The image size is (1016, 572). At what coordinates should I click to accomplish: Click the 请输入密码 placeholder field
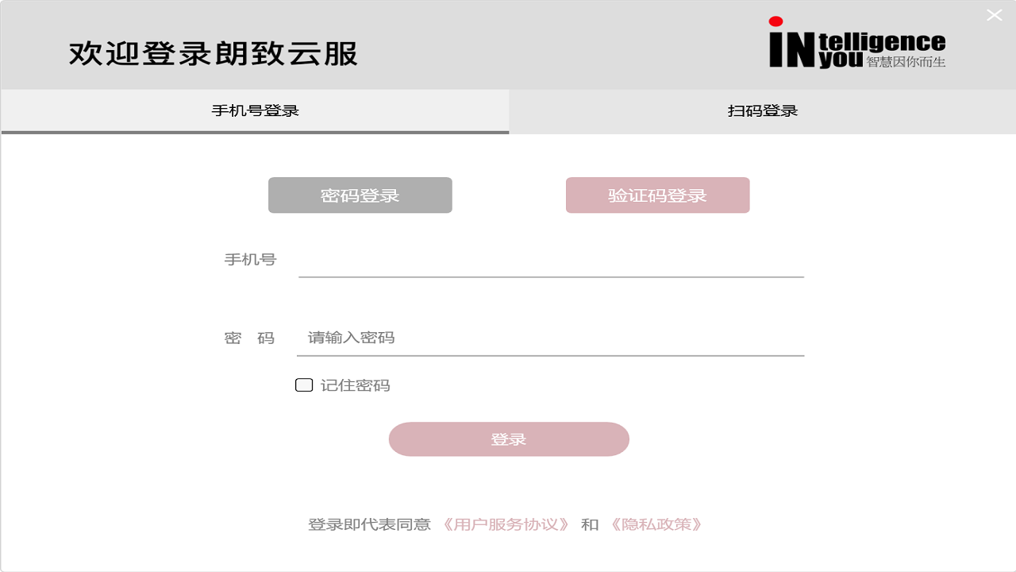click(550, 338)
